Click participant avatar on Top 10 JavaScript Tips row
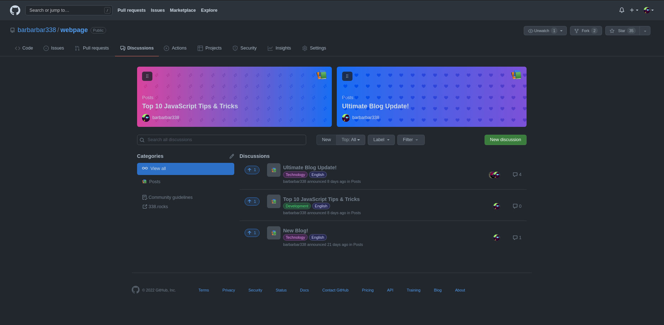Image resolution: width=664 pixels, height=325 pixels. tap(497, 206)
